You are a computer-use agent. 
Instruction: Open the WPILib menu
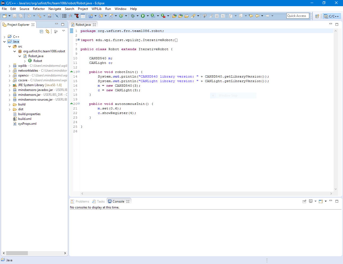coord(96,9)
